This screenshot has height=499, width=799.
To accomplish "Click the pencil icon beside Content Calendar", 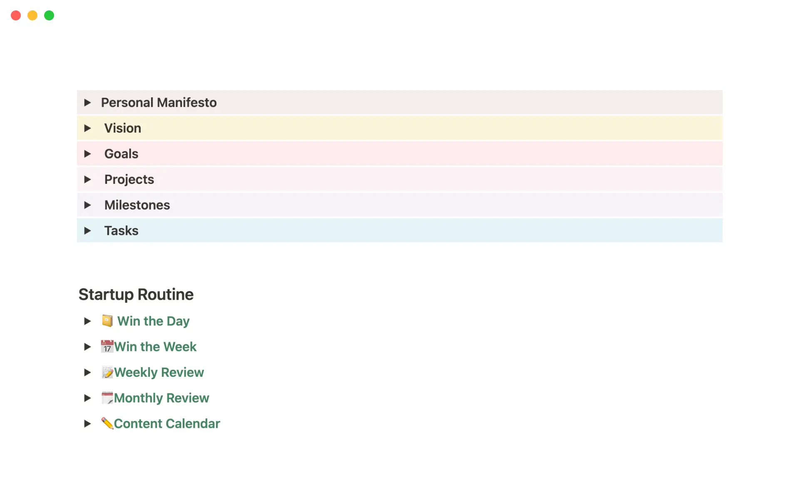I will click(107, 423).
